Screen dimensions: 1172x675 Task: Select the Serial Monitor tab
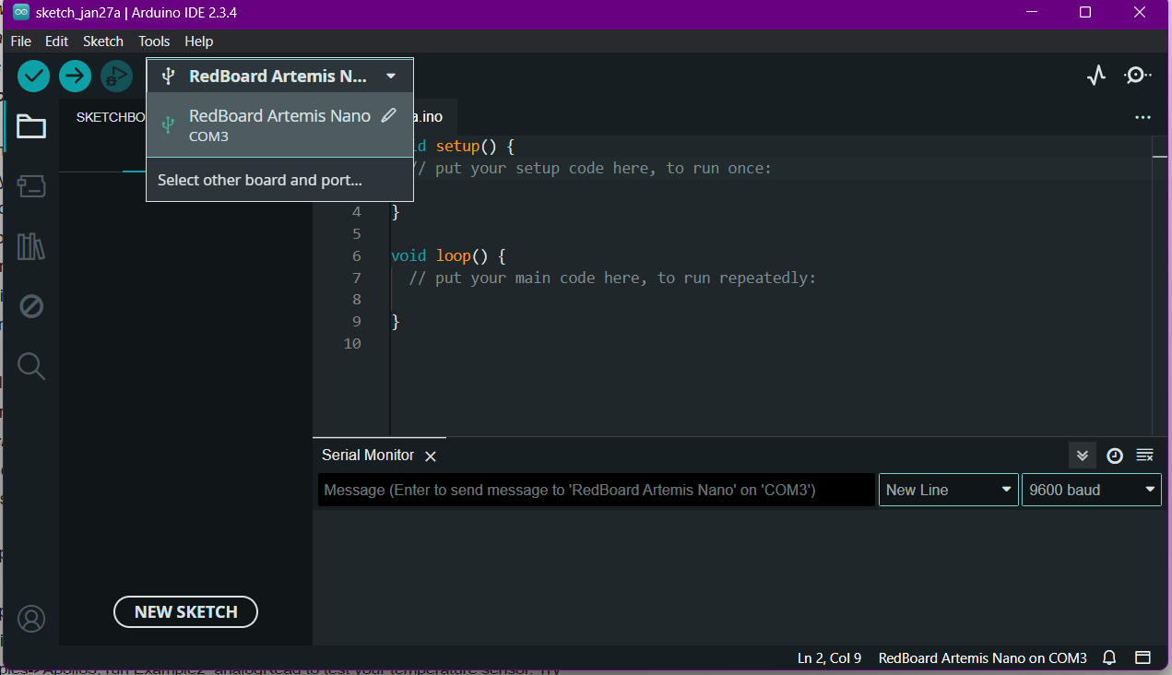point(368,455)
